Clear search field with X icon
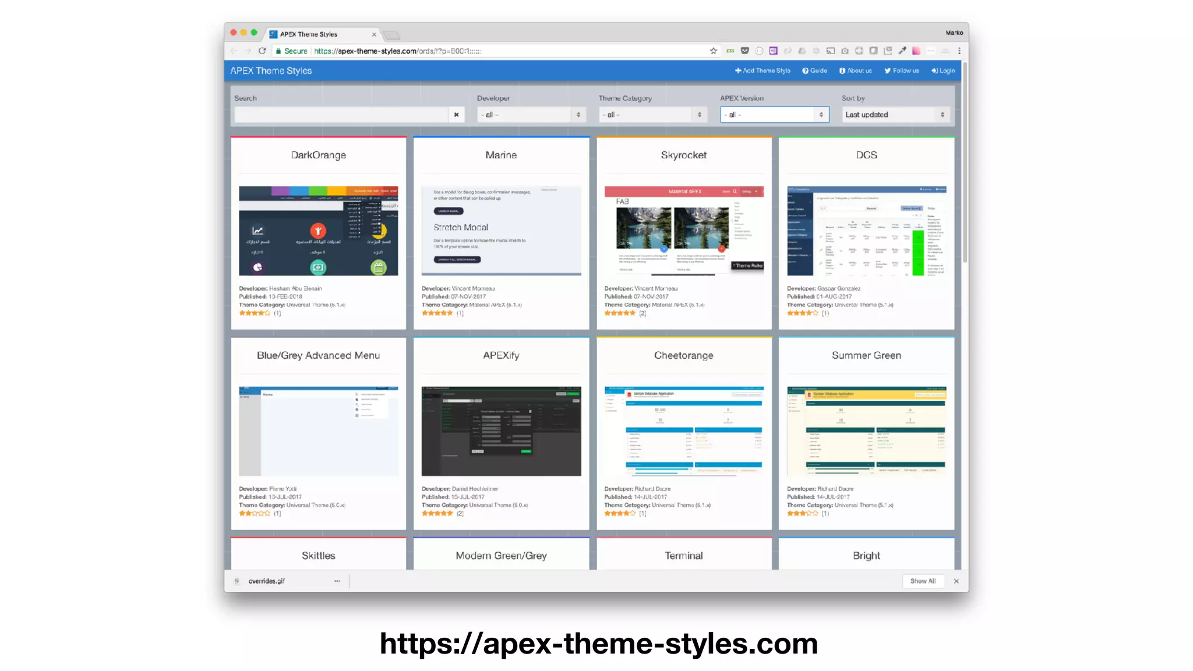Image resolution: width=1193 pixels, height=671 pixels. coord(457,115)
